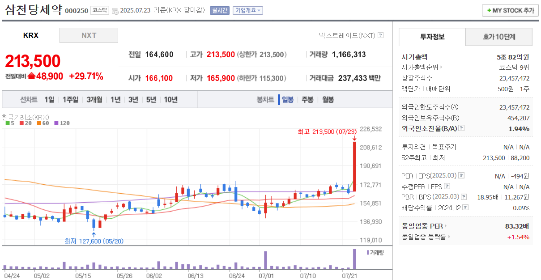Select the 10년 line chart period

coord(171,100)
